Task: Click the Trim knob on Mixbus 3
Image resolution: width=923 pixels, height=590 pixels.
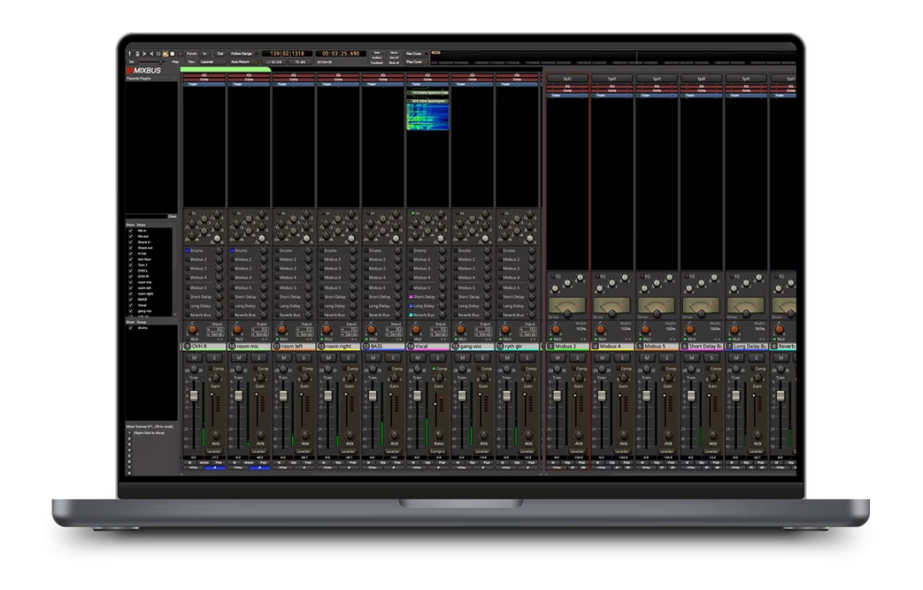Action: tap(556, 369)
